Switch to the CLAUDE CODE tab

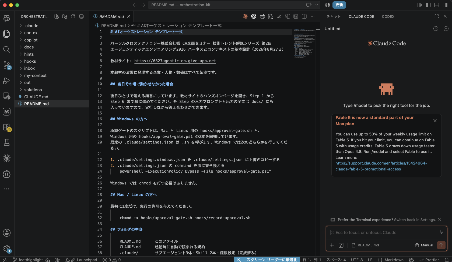[361, 16]
